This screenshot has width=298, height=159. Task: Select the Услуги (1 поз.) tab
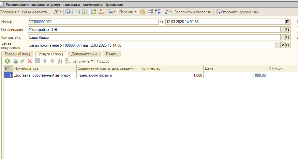[x=51, y=54]
